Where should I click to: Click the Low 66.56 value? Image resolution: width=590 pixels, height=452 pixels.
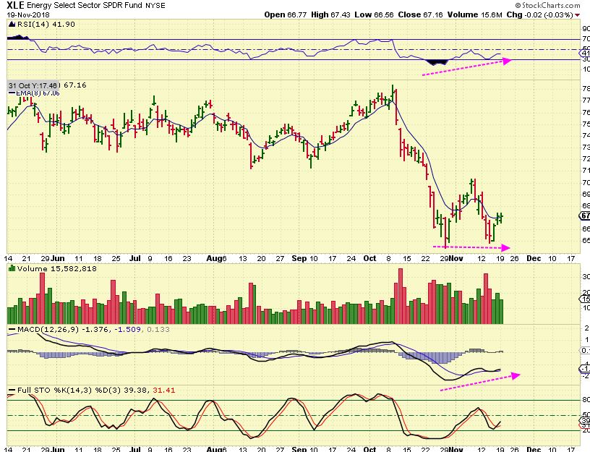pos(374,14)
